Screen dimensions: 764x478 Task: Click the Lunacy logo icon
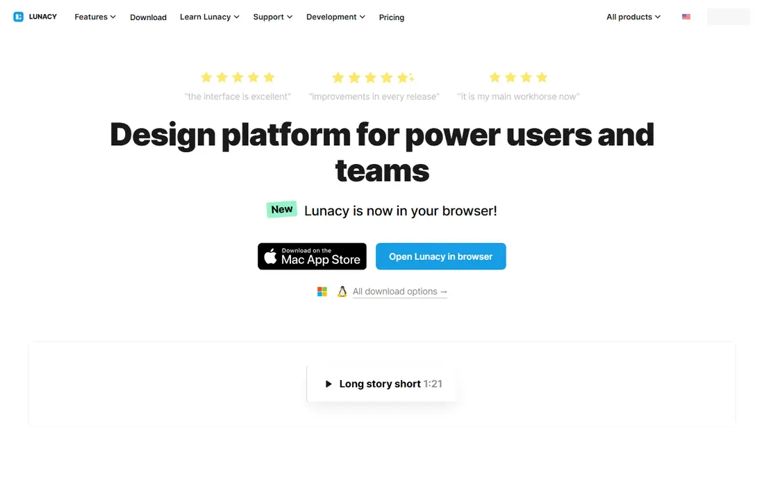18,17
